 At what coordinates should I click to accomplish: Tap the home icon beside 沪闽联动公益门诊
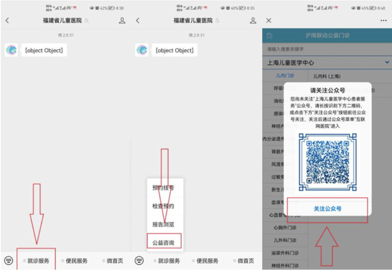pos(269,36)
